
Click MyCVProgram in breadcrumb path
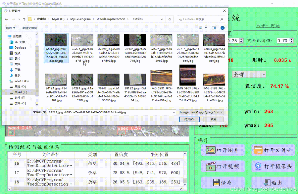(80, 19)
